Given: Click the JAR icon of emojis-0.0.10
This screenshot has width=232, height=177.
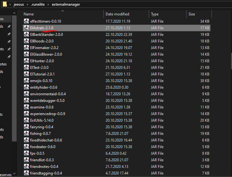Looking at the screenshot, I should [x=26, y=81].
